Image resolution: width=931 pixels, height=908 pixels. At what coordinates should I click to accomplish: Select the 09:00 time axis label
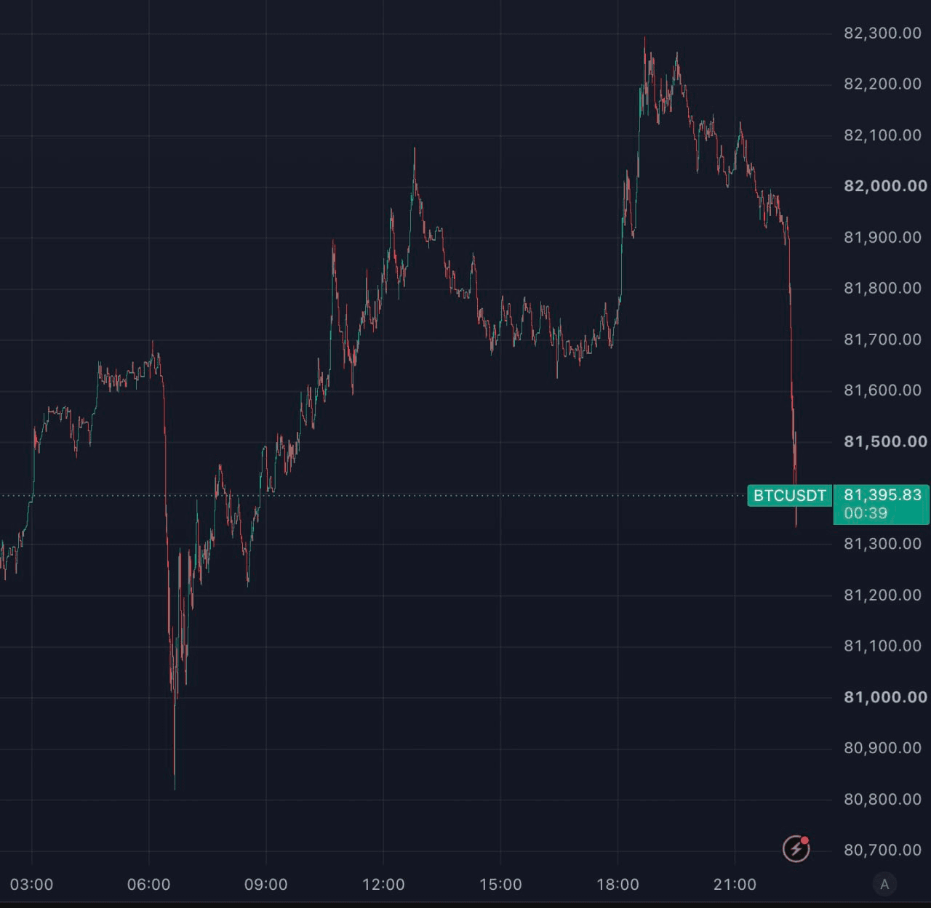(265, 885)
